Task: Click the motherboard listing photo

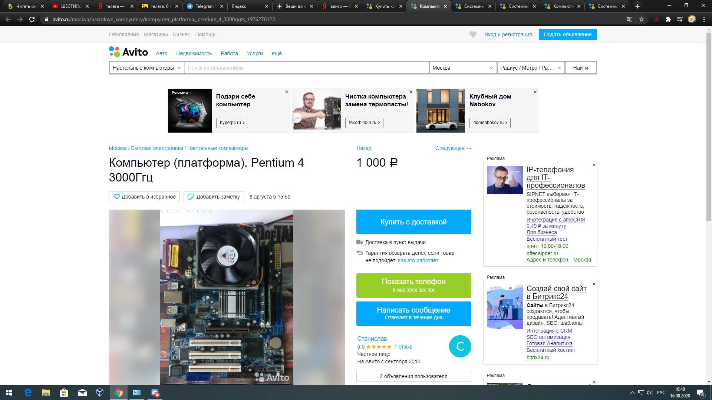Action: 227,297
